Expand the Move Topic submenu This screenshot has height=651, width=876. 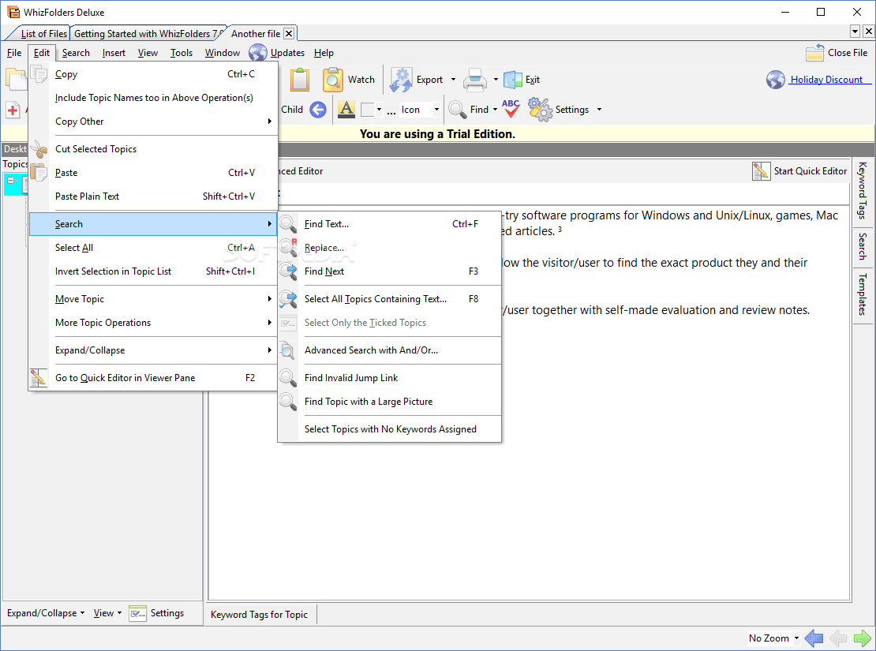(x=153, y=299)
